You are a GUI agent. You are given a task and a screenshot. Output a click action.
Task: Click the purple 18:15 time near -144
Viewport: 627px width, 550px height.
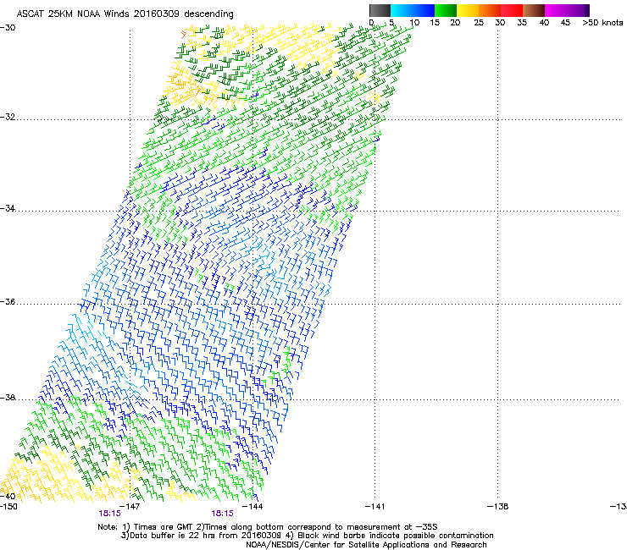(x=222, y=514)
